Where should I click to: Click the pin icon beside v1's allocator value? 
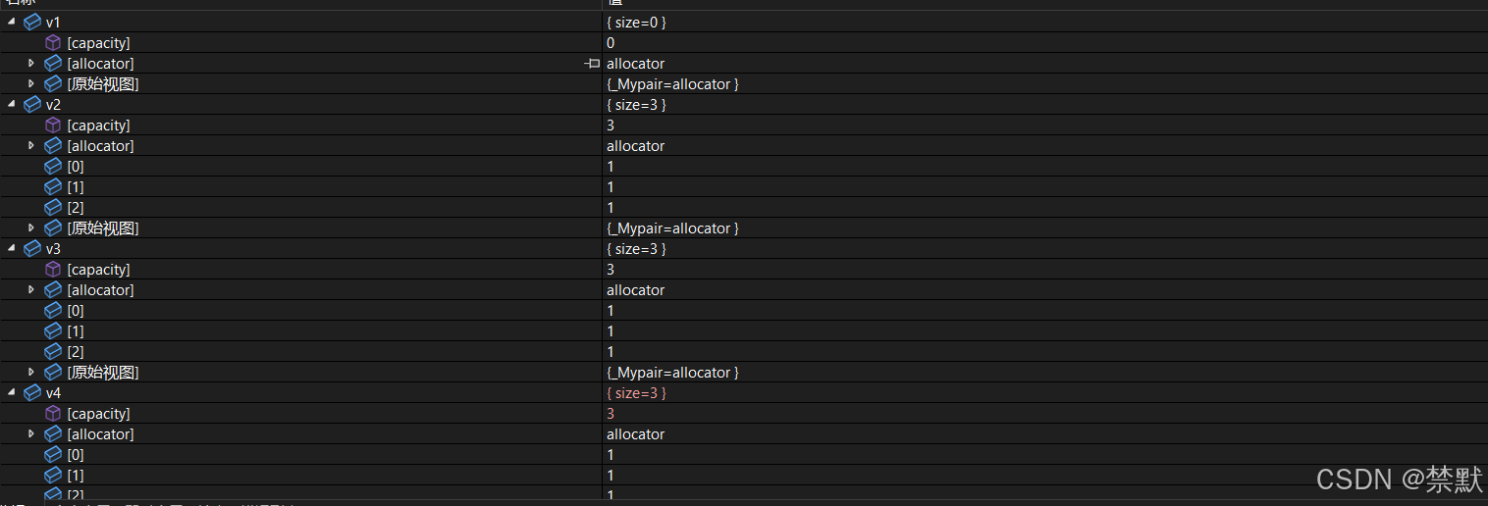592,64
